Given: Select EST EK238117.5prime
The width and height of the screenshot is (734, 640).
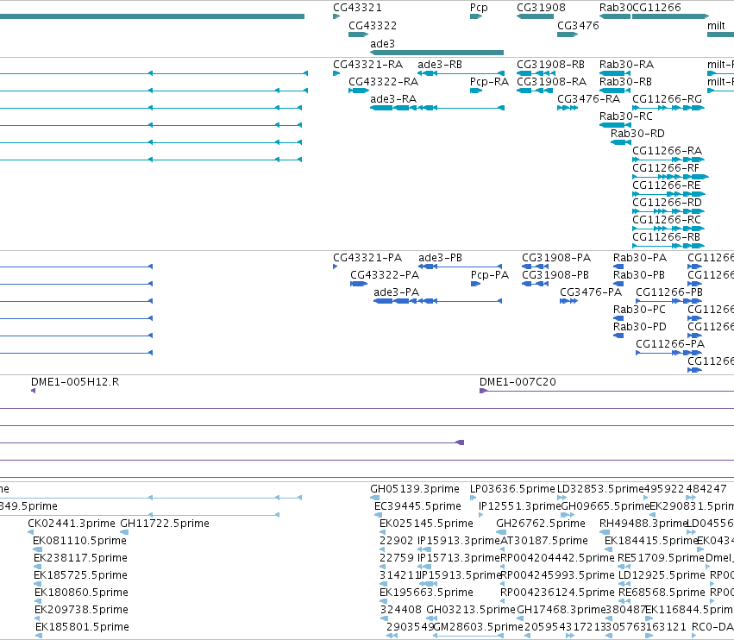Looking at the screenshot, I should (x=38, y=567).
